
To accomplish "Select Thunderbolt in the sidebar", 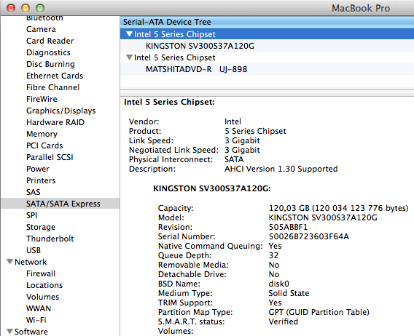I will coord(50,239).
